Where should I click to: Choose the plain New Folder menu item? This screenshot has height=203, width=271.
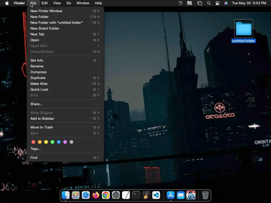[65, 17]
